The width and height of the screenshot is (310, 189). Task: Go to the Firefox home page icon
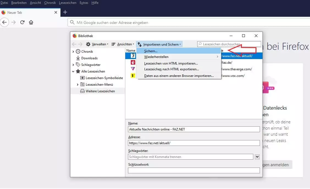click(31, 22)
